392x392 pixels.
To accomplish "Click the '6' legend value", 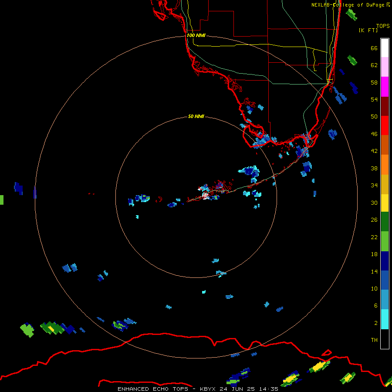I will [376, 305].
